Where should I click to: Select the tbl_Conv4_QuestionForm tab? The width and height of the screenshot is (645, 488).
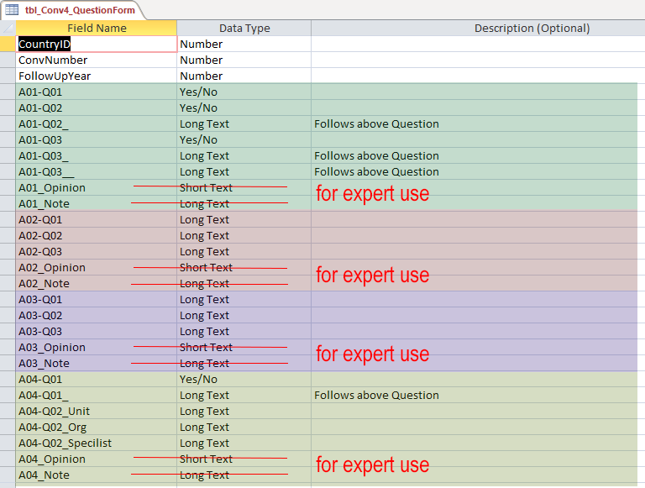point(80,10)
